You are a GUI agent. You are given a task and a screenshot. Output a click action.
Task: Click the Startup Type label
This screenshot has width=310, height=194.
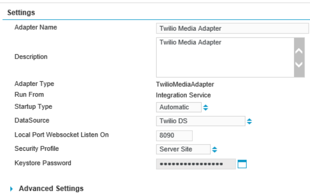pyautogui.click(x=34, y=107)
